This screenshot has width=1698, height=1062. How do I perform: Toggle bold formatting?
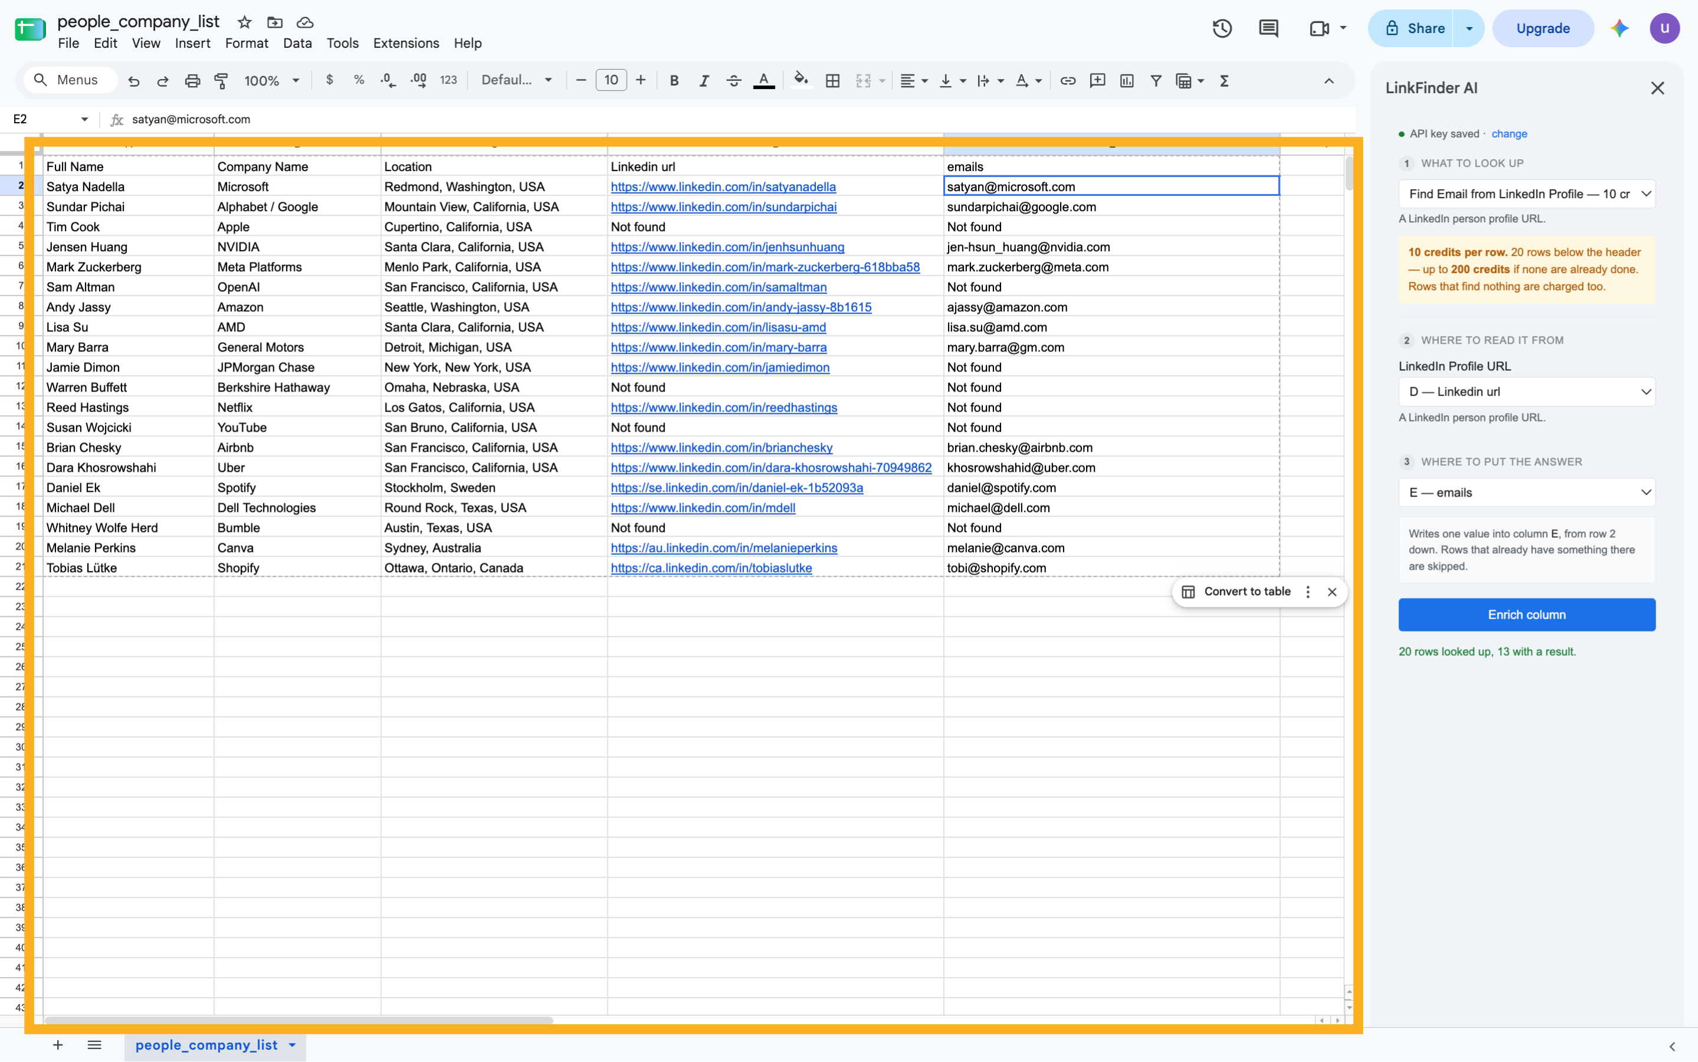pyautogui.click(x=674, y=81)
